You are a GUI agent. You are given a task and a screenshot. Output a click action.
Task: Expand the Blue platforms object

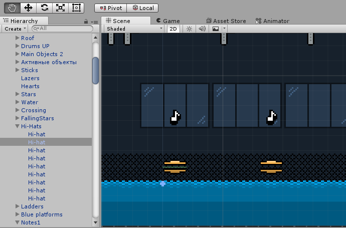18,214
